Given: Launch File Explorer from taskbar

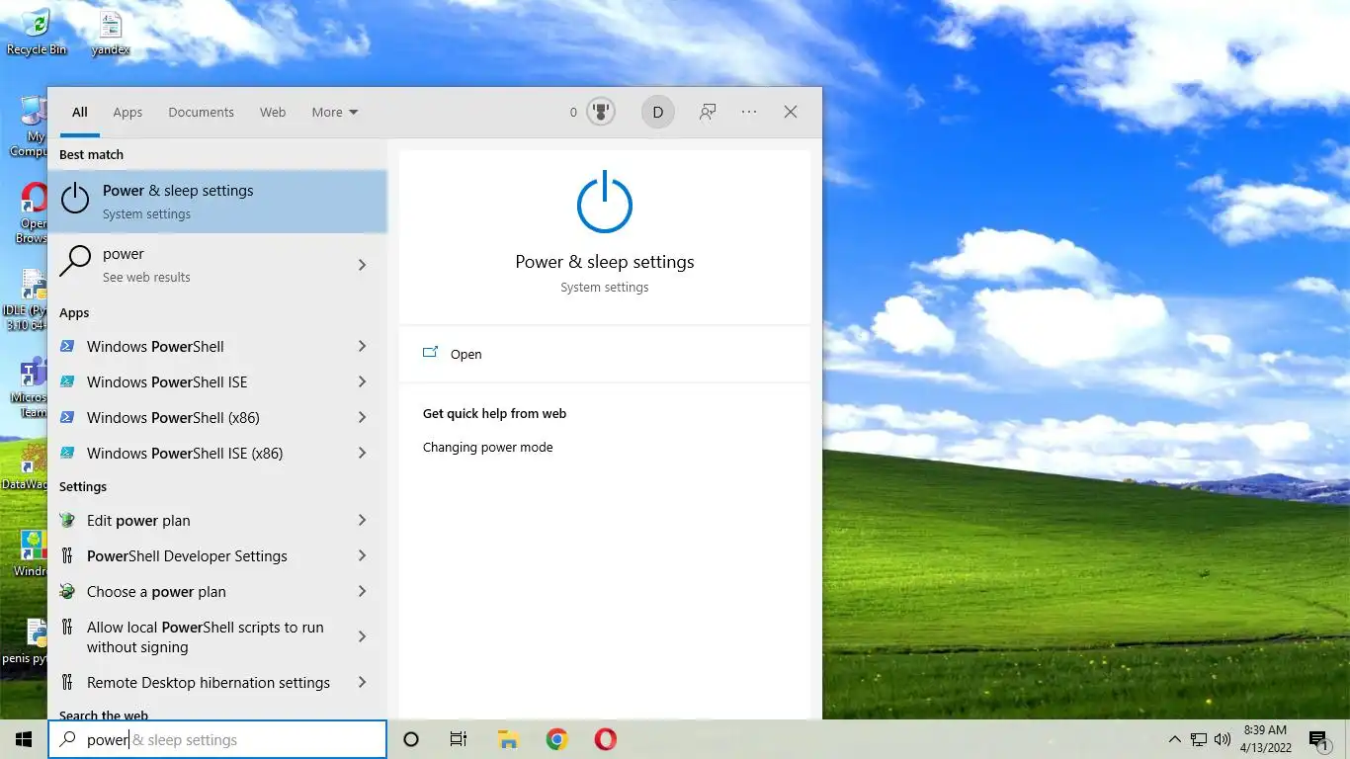Looking at the screenshot, I should coord(508,739).
